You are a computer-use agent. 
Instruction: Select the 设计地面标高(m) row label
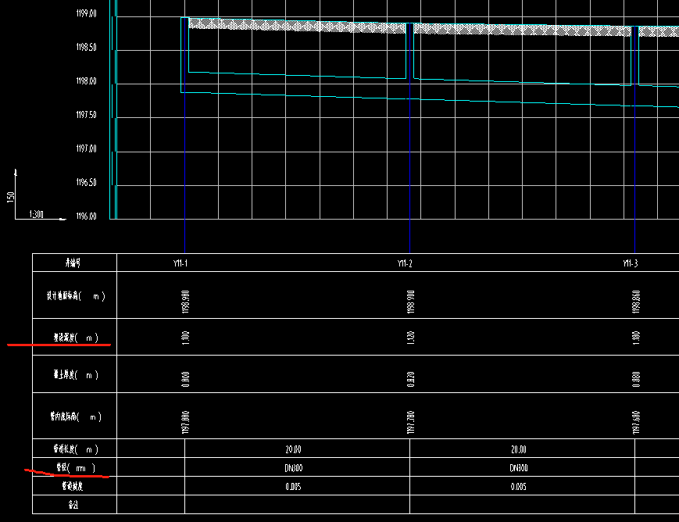76,296
